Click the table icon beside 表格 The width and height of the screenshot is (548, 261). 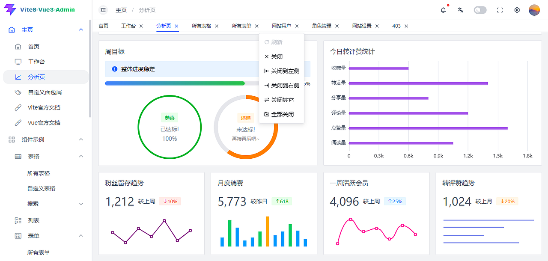[18, 156]
